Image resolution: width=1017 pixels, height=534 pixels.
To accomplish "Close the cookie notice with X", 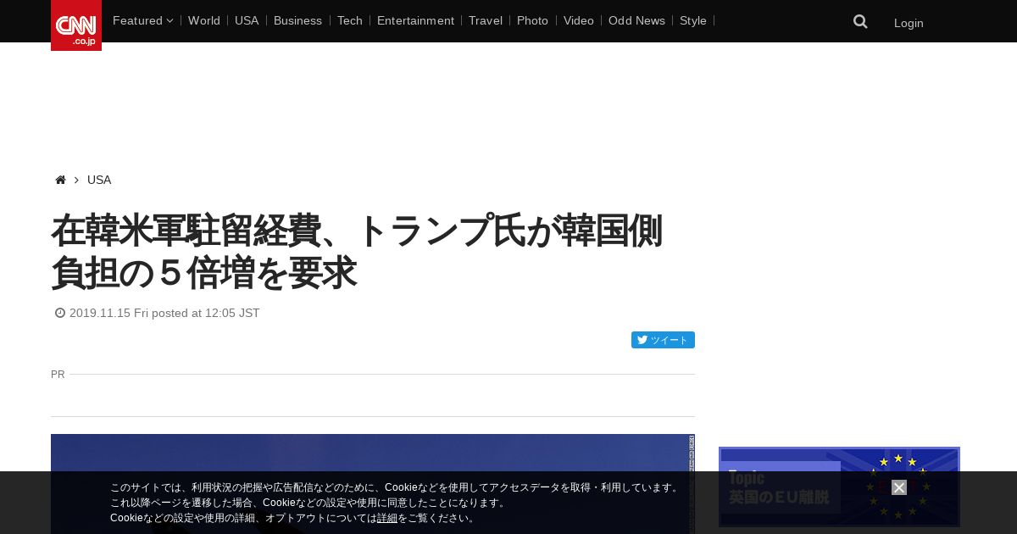I will coord(899,487).
